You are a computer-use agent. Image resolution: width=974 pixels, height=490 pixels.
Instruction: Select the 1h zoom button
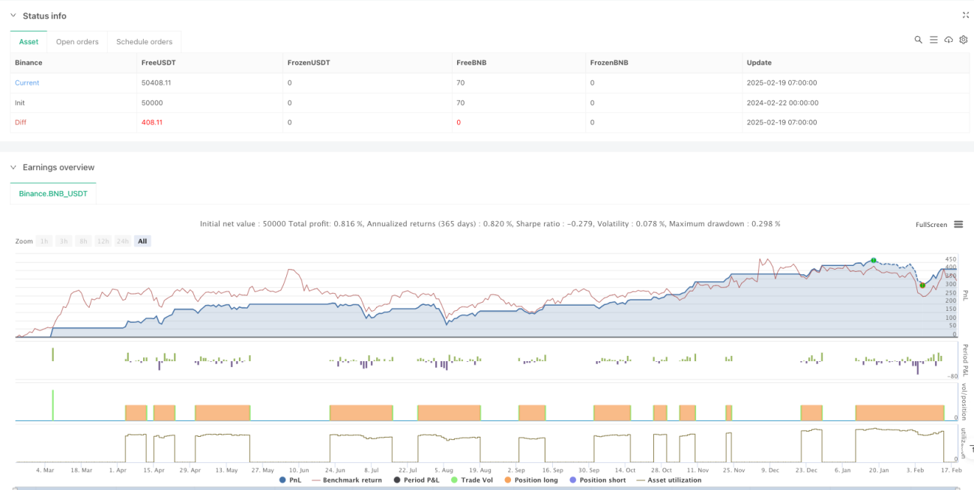tap(45, 241)
